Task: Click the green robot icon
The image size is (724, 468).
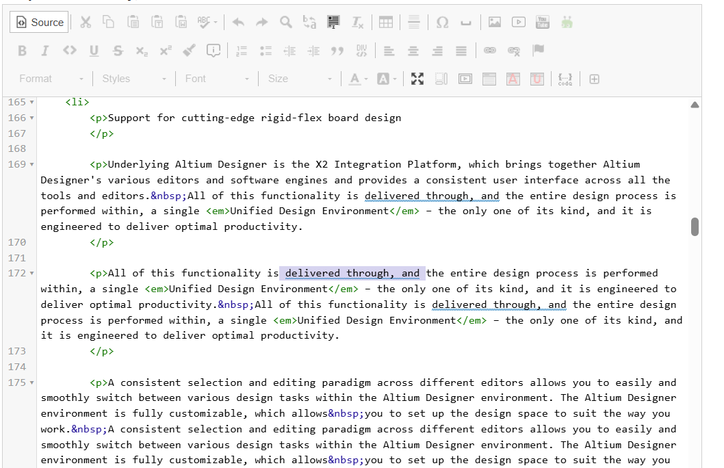Action: coord(567,22)
